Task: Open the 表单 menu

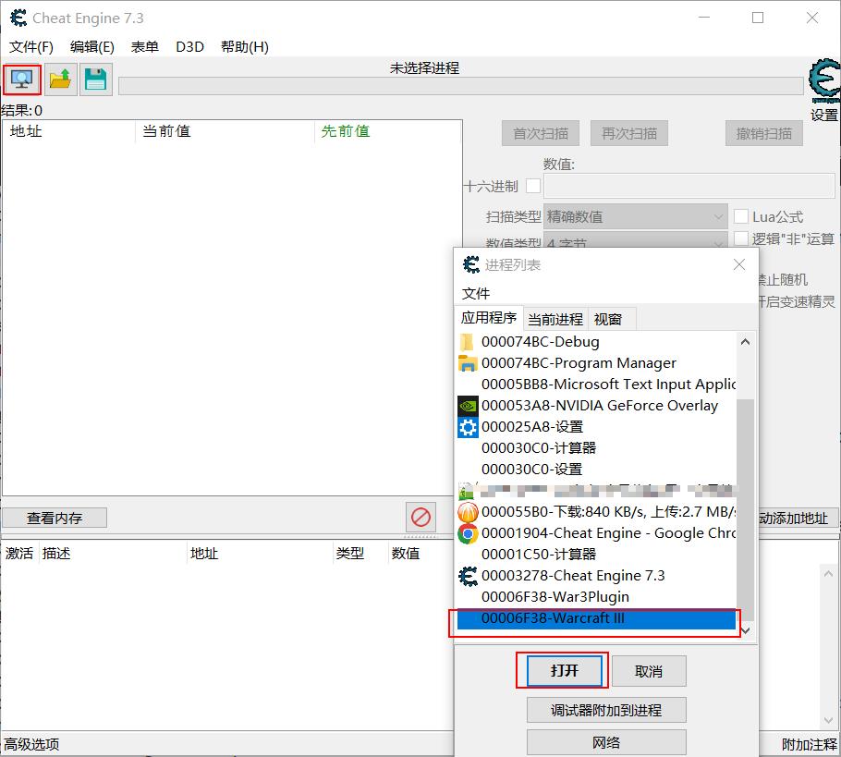Action: 145,47
